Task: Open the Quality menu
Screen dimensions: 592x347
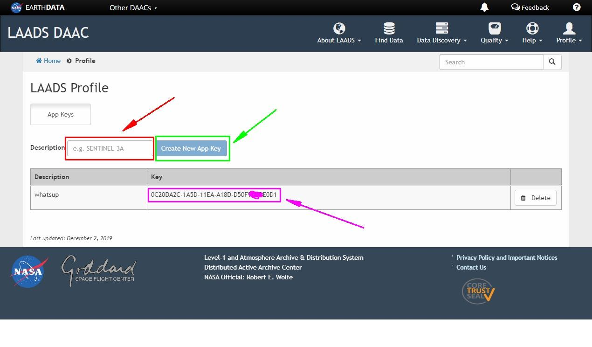Action: [x=495, y=33]
